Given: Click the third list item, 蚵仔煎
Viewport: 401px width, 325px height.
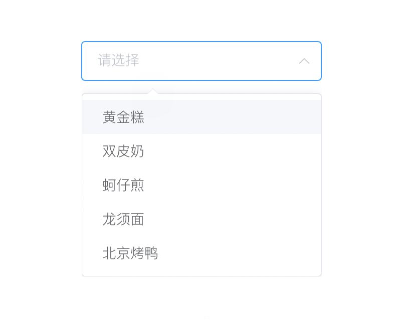Looking at the screenshot, I should coord(123,185).
